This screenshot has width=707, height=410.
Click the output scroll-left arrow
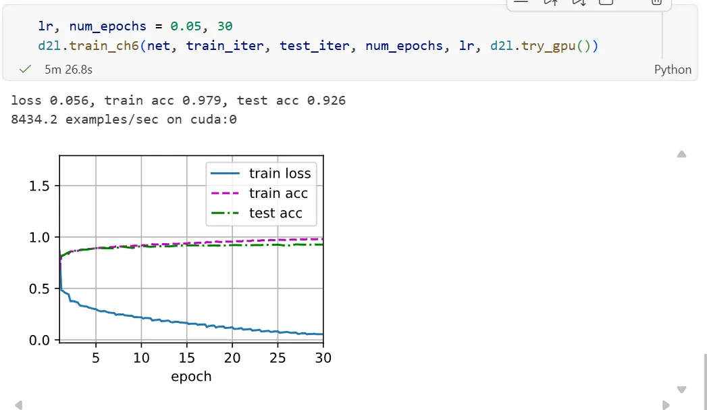click(18, 405)
